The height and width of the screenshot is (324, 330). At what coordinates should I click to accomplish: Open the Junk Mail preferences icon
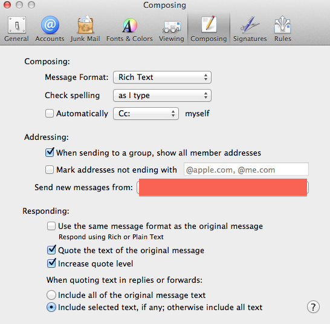85,25
